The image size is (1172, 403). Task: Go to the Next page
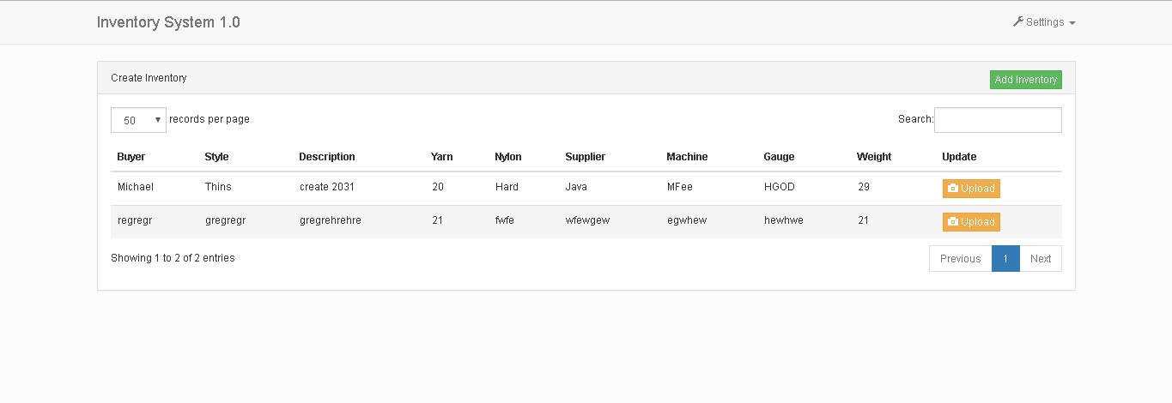(1041, 259)
